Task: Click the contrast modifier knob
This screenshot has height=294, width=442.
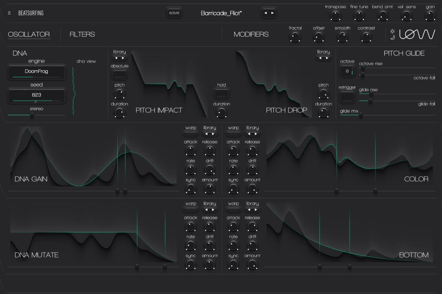Action: 366,37
